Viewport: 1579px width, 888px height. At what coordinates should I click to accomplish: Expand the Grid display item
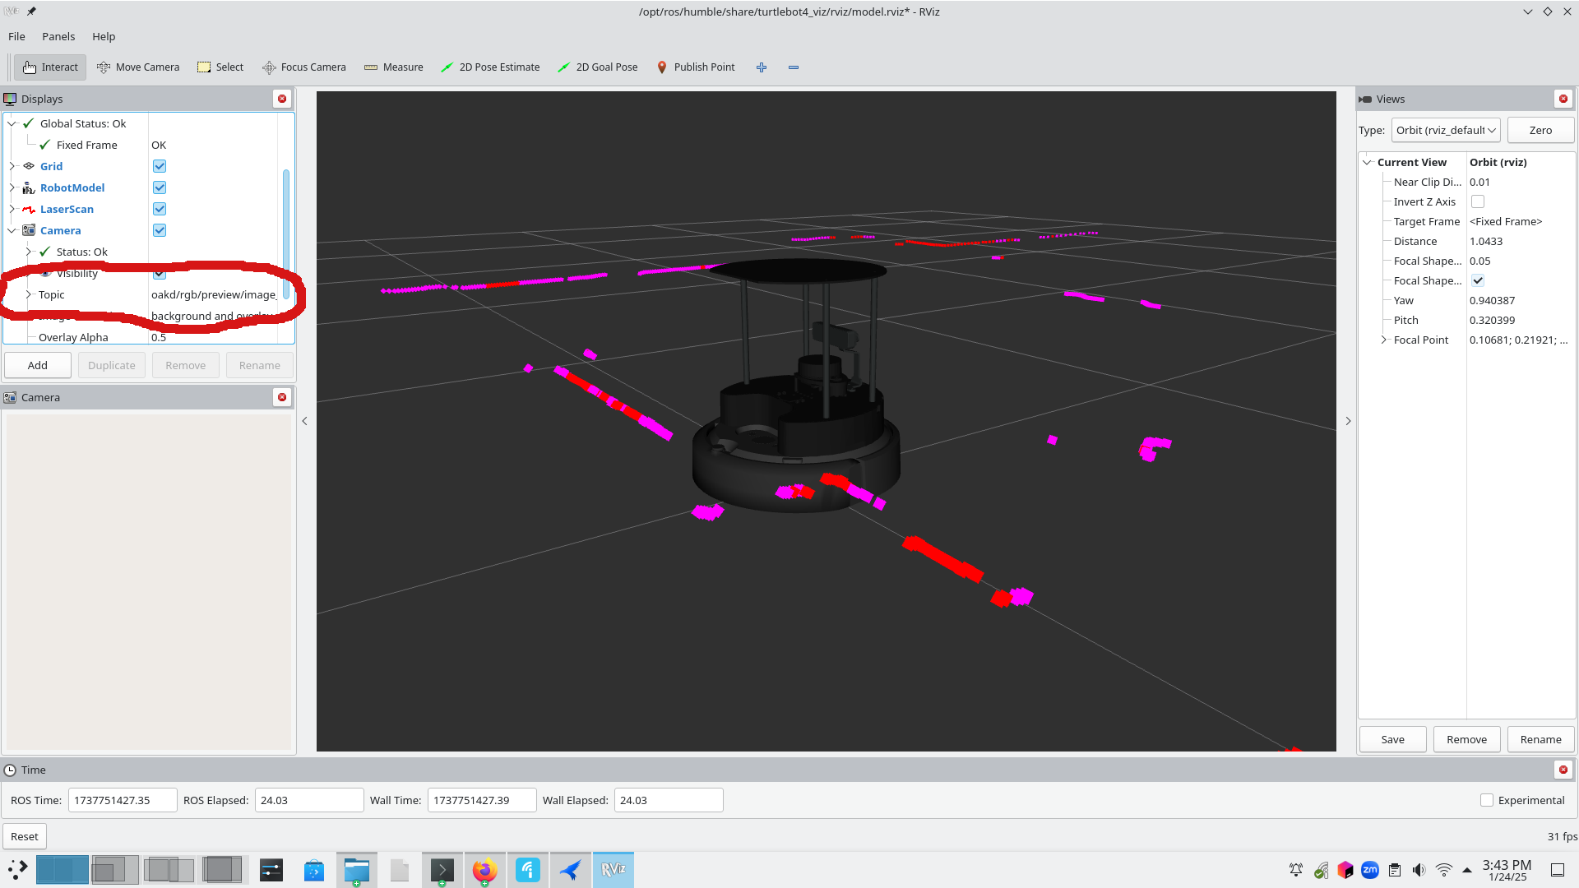click(x=12, y=166)
